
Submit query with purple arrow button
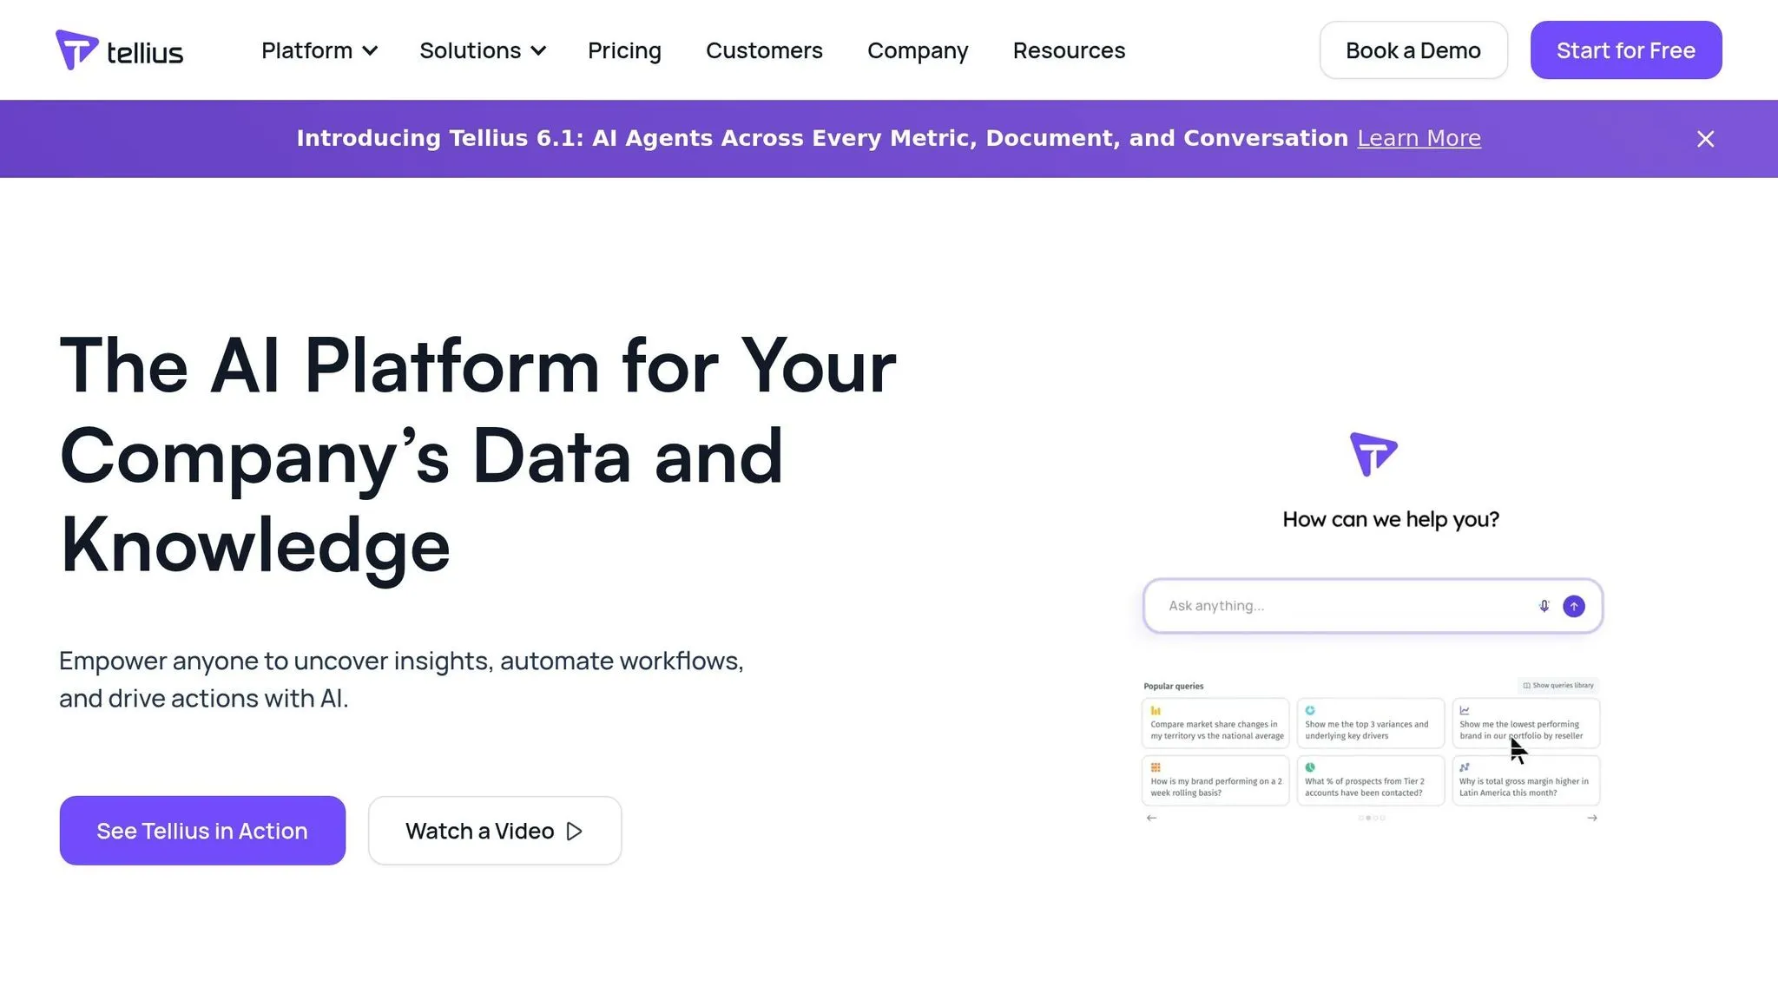coord(1574,606)
